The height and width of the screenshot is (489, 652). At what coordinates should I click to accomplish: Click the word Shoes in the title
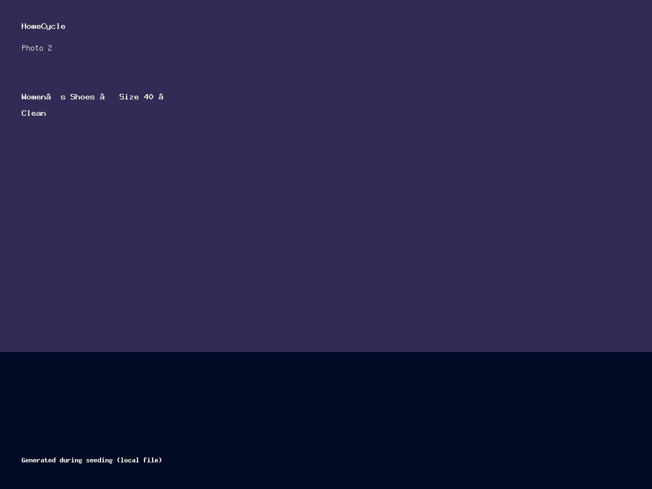(x=83, y=97)
